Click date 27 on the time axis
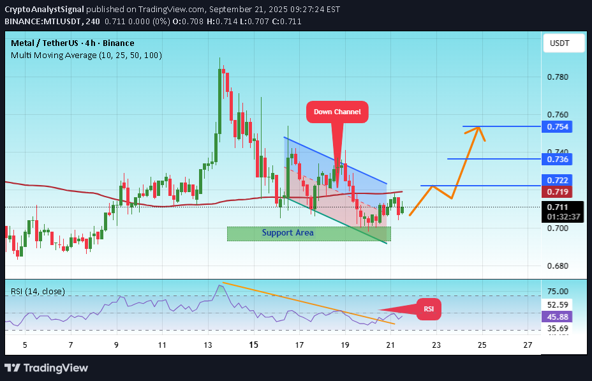This screenshot has width=592, height=381. [x=528, y=345]
